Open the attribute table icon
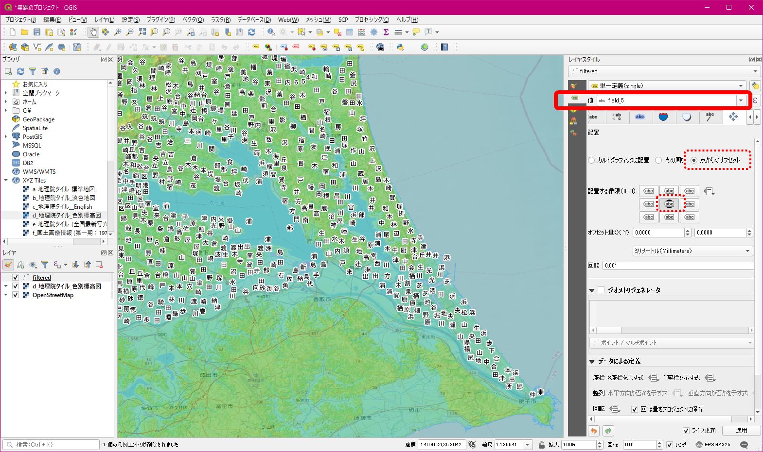The width and height of the screenshot is (763, 452). 350,32
